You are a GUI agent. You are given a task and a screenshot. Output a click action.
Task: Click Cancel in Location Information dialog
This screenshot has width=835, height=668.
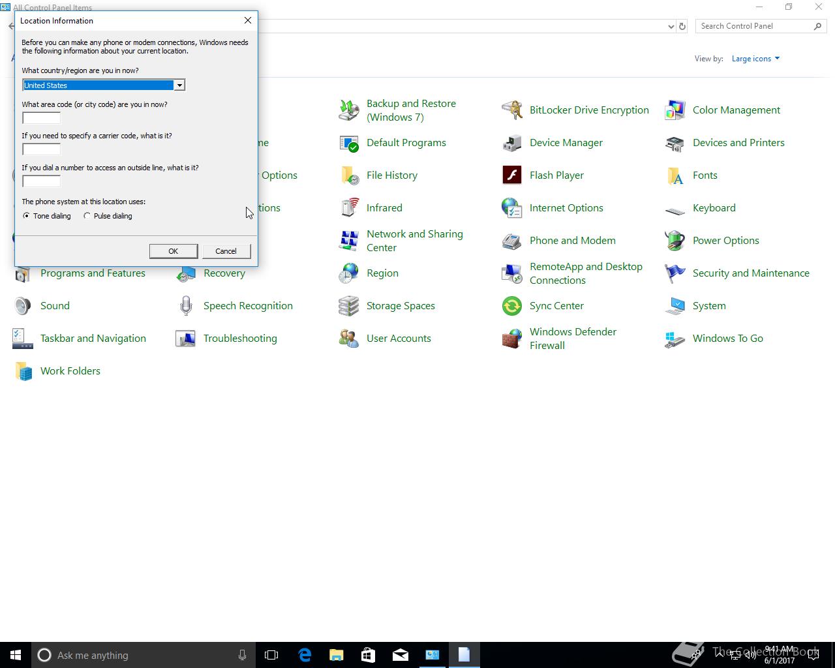point(226,251)
